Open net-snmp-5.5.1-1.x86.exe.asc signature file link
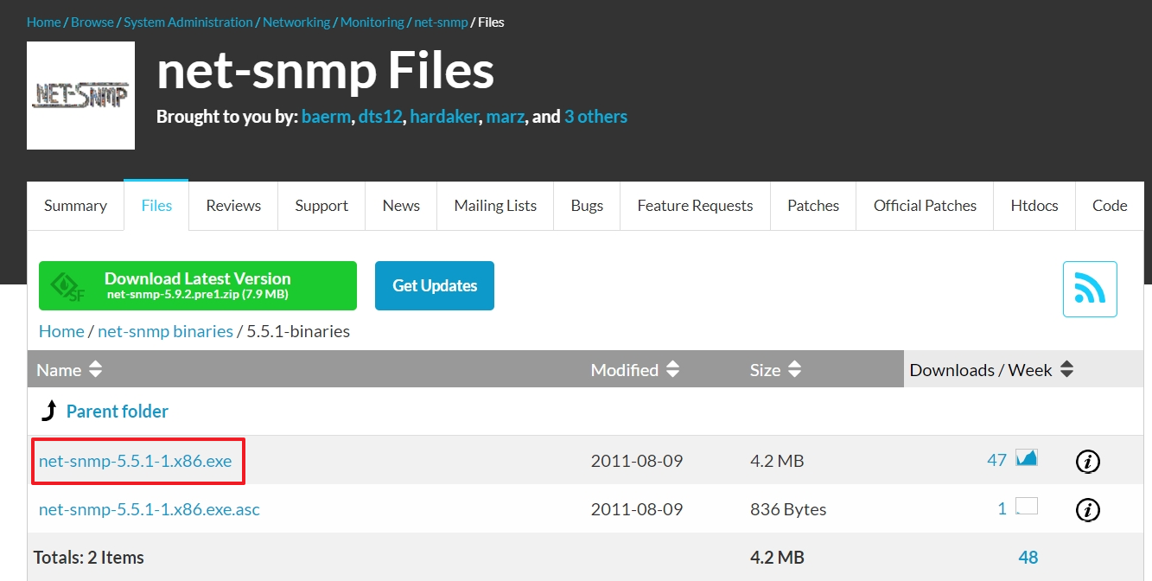Screen dimensions: 1152x581 pyautogui.click(x=150, y=509)
